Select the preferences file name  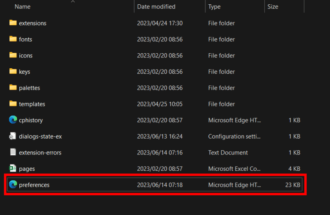tap(34, 185)
